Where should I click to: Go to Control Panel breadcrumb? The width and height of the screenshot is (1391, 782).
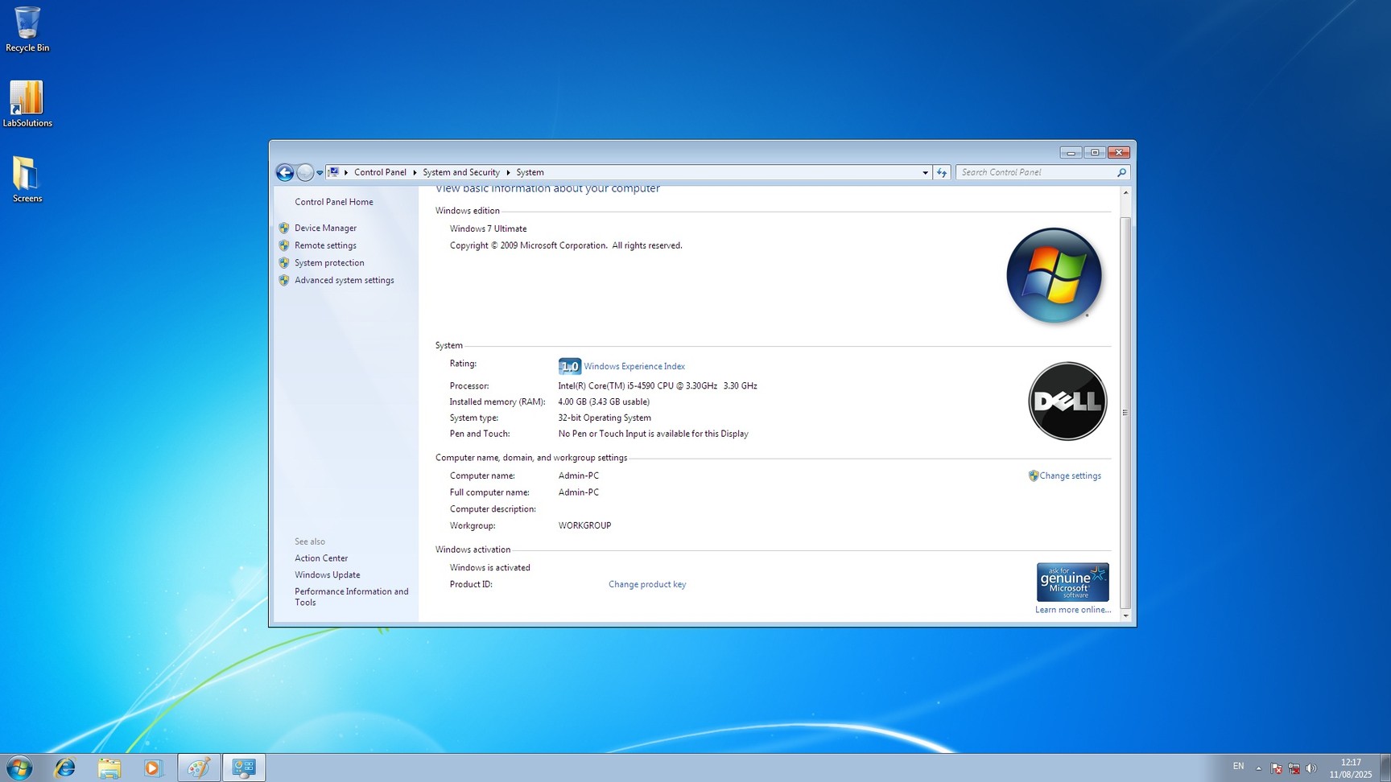tap(380, 172)
